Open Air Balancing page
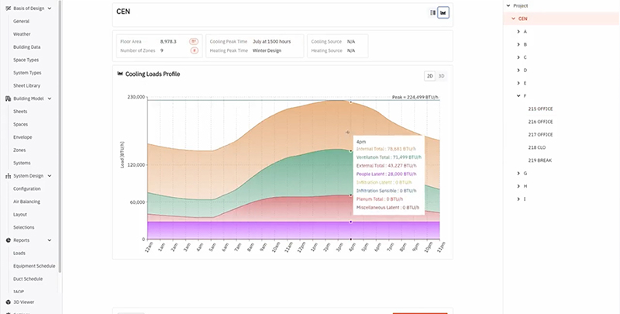The height and width of the screenshot is (314, 620). pos(26,202)
